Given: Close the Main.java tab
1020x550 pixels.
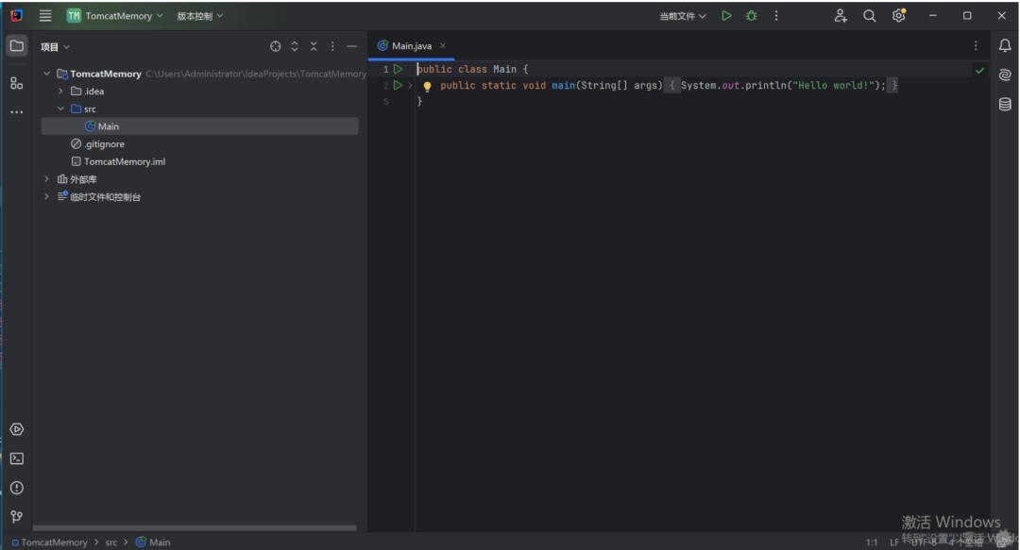Looking at the screenshot, I should point(442,45).
